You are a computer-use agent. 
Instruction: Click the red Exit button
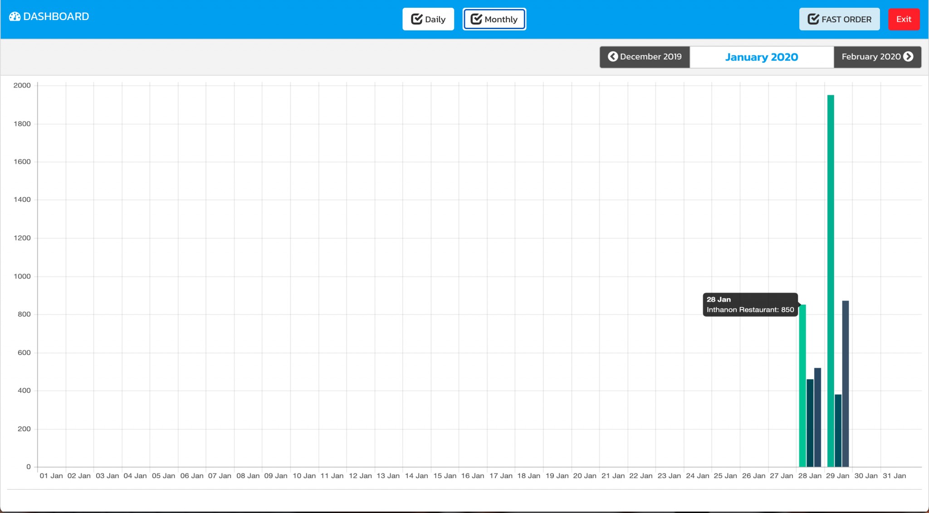[x=904, y=19]
